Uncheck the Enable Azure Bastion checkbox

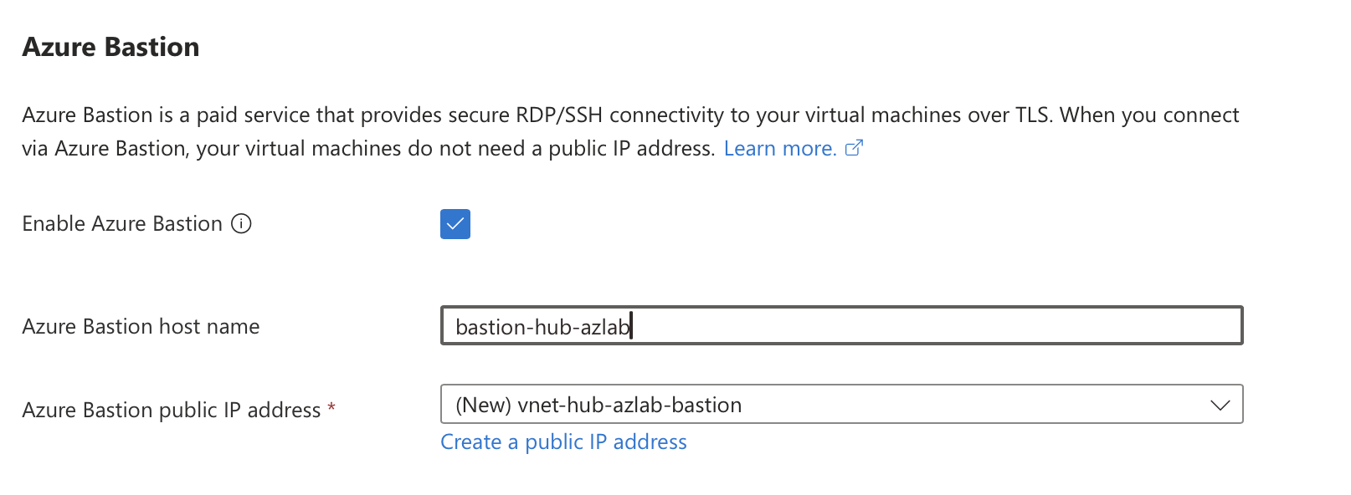click(x=455, y=224)
